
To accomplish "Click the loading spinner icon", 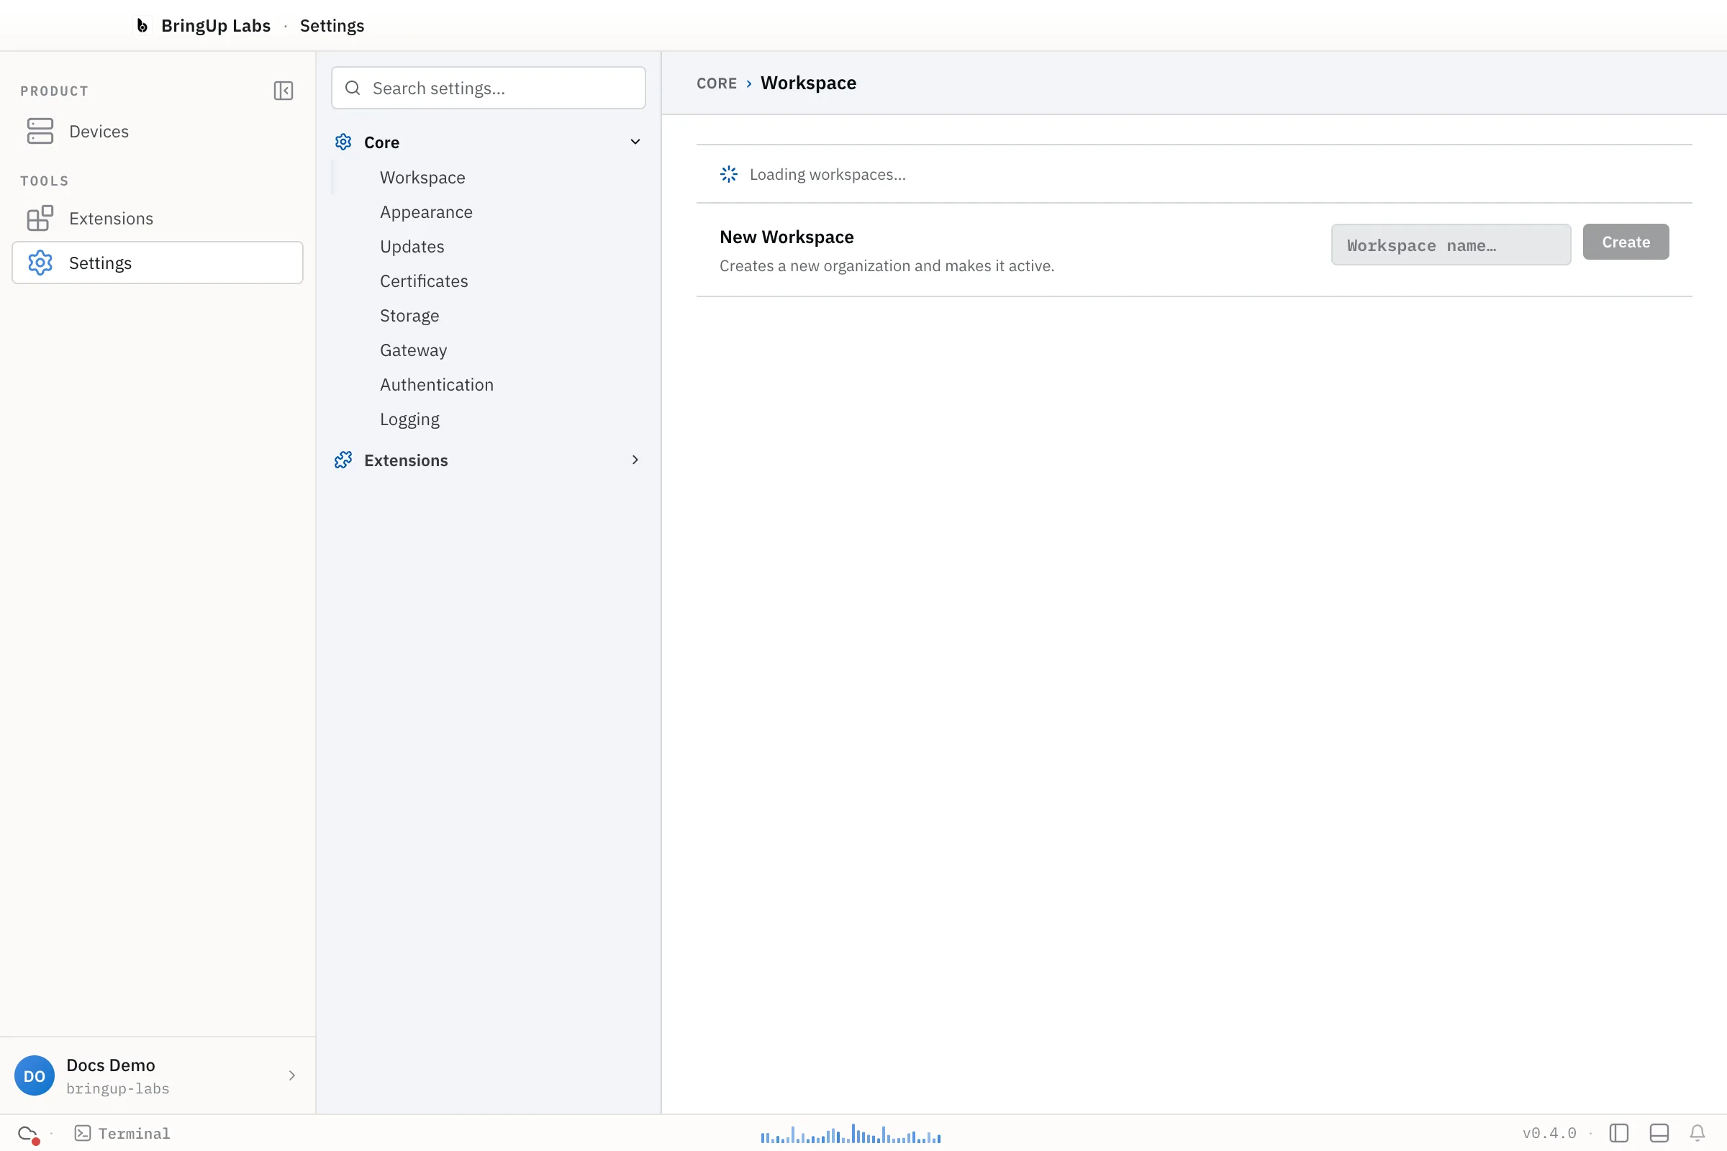I will [x=729, y=174].
